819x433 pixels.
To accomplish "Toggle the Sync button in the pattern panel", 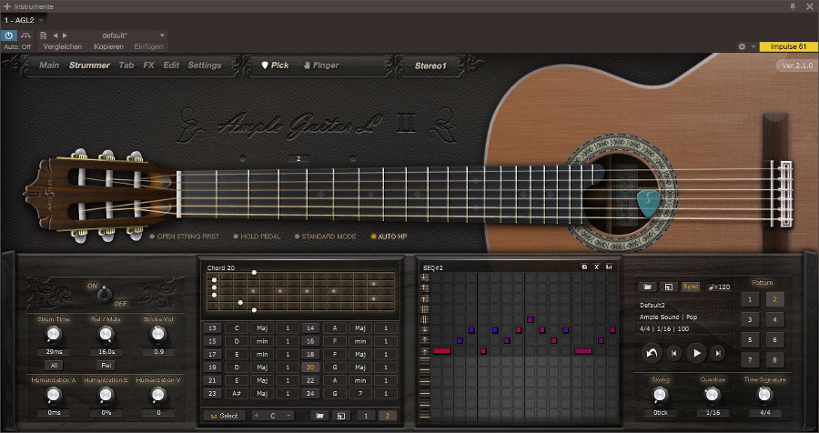I will (x=690, y=287).
